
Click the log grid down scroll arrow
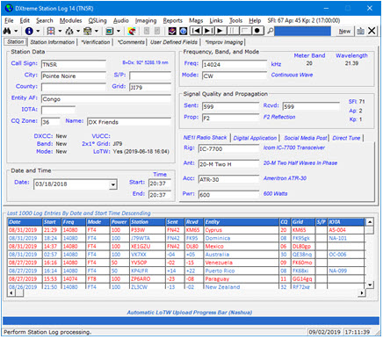point(370,285)
